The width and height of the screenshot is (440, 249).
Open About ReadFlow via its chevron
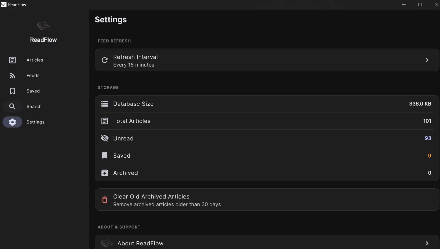coord(427,243)
